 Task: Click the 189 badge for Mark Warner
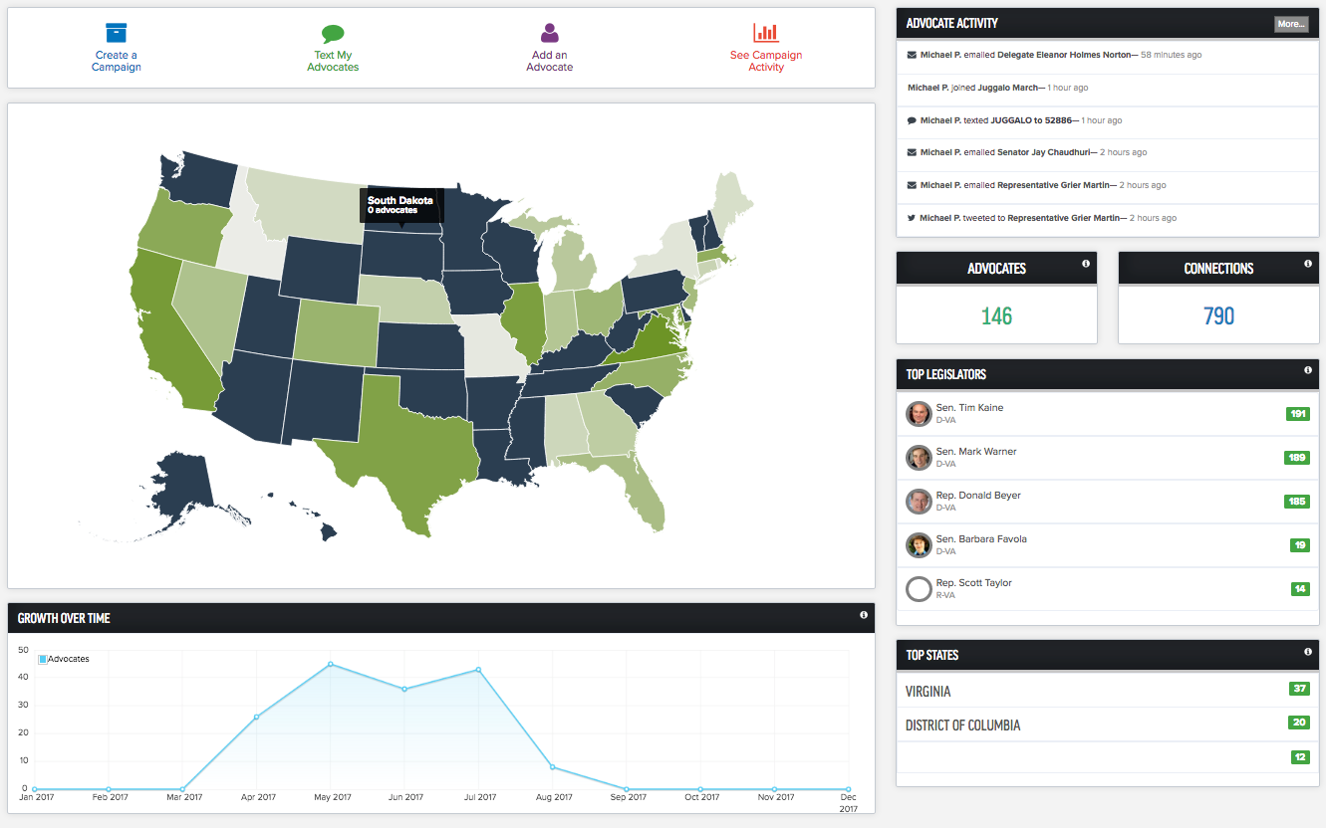pos(1297,458)
